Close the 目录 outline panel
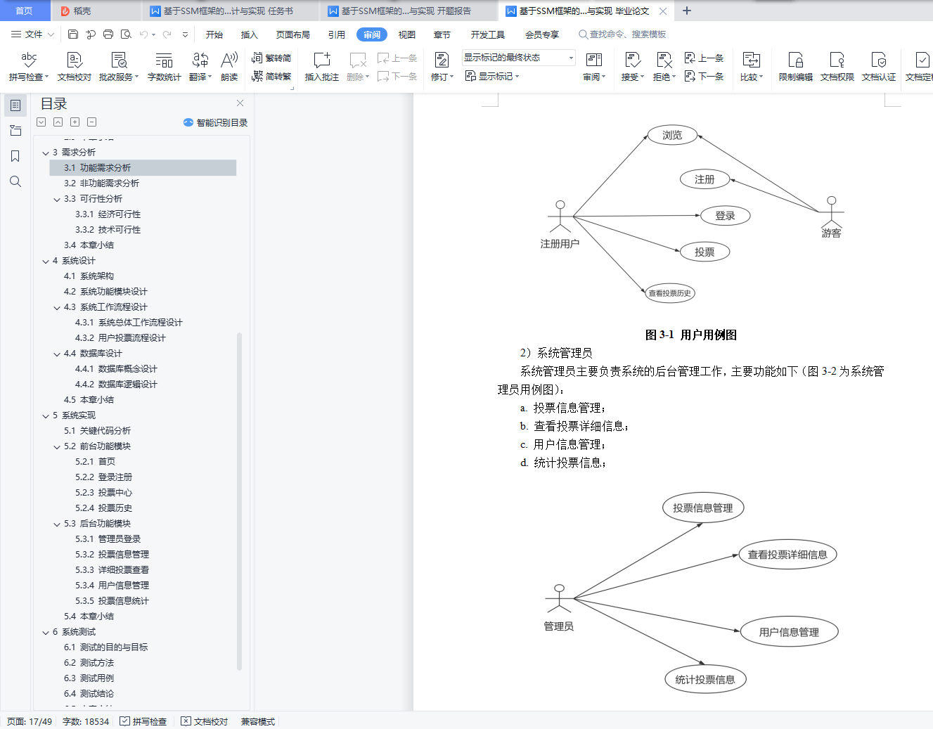The image size is (933, 729). point(240,103)
